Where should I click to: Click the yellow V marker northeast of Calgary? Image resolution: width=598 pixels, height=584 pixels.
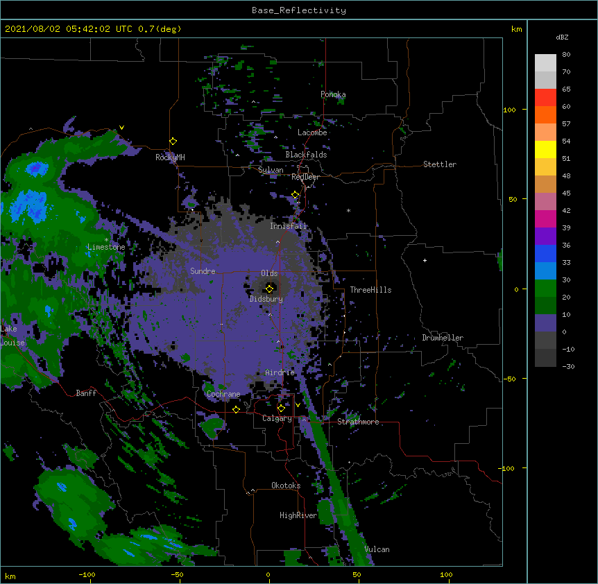coord(298,405)
